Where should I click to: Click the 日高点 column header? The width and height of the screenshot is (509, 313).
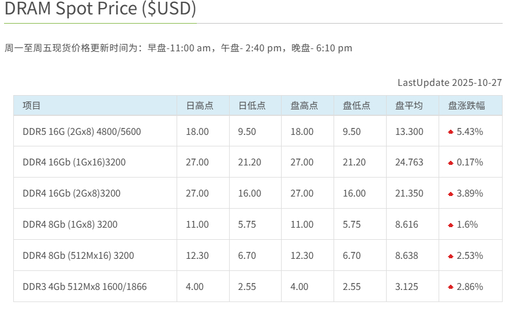pos(199,105)
